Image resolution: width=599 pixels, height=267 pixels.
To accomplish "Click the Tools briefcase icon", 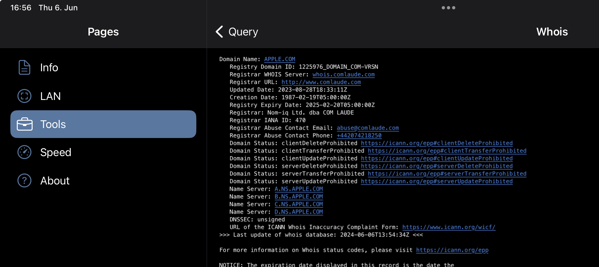I will (x=25, y=124).
